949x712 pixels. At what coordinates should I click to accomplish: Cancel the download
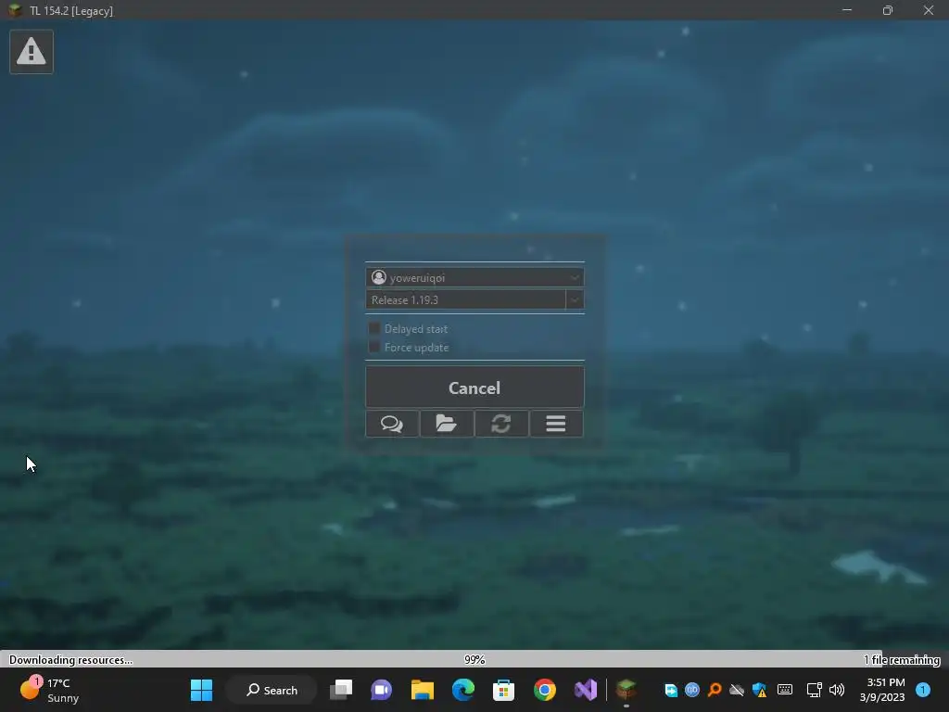point(474,388)
